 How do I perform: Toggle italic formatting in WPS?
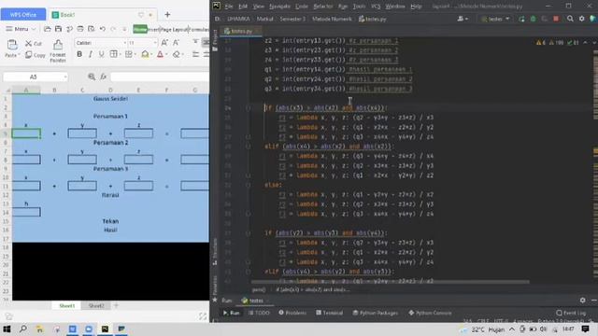tap(91, 54)
